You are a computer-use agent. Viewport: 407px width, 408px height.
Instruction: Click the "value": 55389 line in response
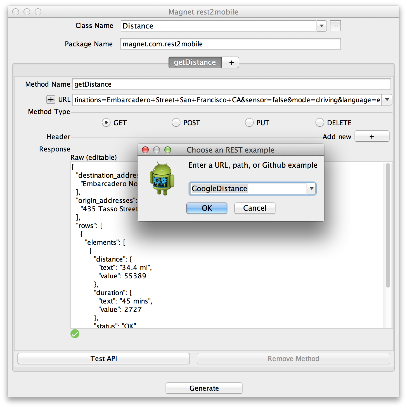122,276
